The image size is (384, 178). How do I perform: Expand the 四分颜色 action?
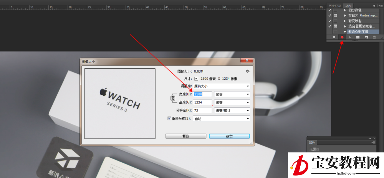point(345,10)
